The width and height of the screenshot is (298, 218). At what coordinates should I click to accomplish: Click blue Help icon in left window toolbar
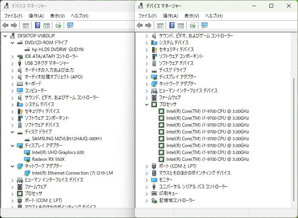click(x=38, y=25)
